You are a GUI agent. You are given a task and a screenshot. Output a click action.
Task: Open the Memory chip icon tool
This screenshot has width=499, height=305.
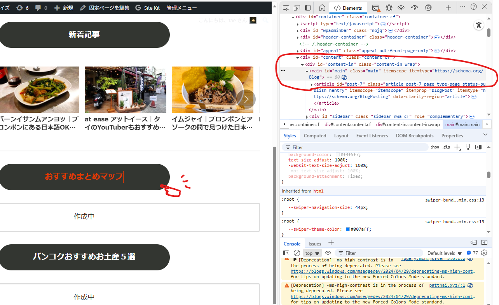coord(428,7)
